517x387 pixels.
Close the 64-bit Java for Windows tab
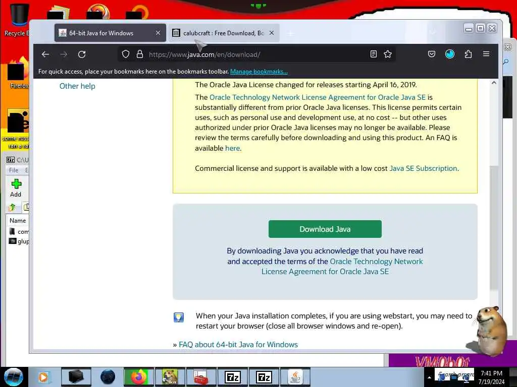point(158,33)
